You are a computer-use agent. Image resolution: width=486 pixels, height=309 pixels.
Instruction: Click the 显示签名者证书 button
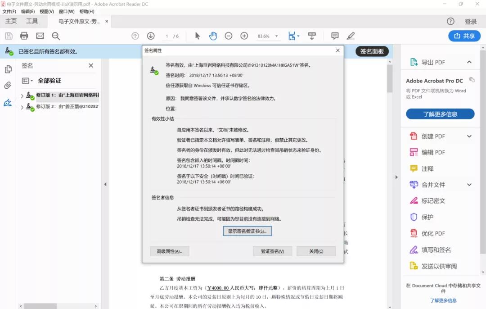tap(247, 231)
